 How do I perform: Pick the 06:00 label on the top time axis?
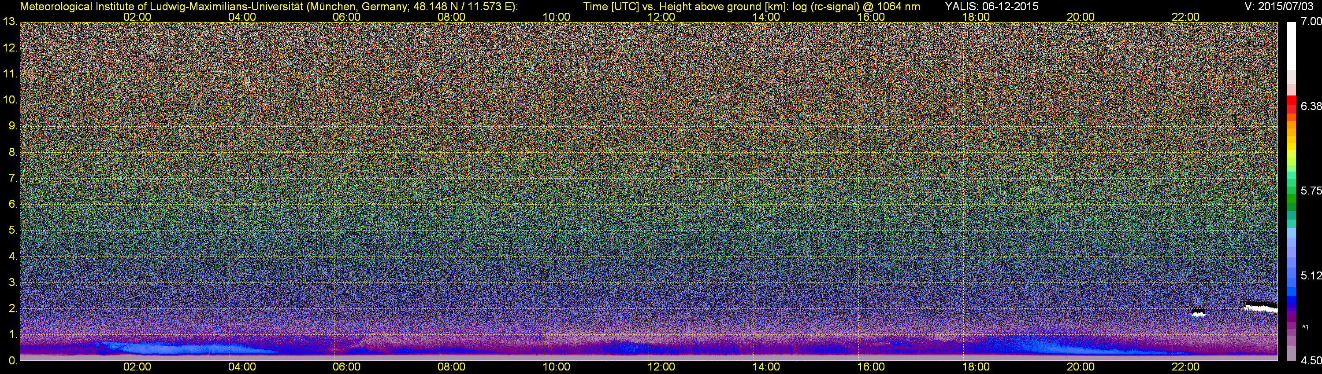(347, 17)
